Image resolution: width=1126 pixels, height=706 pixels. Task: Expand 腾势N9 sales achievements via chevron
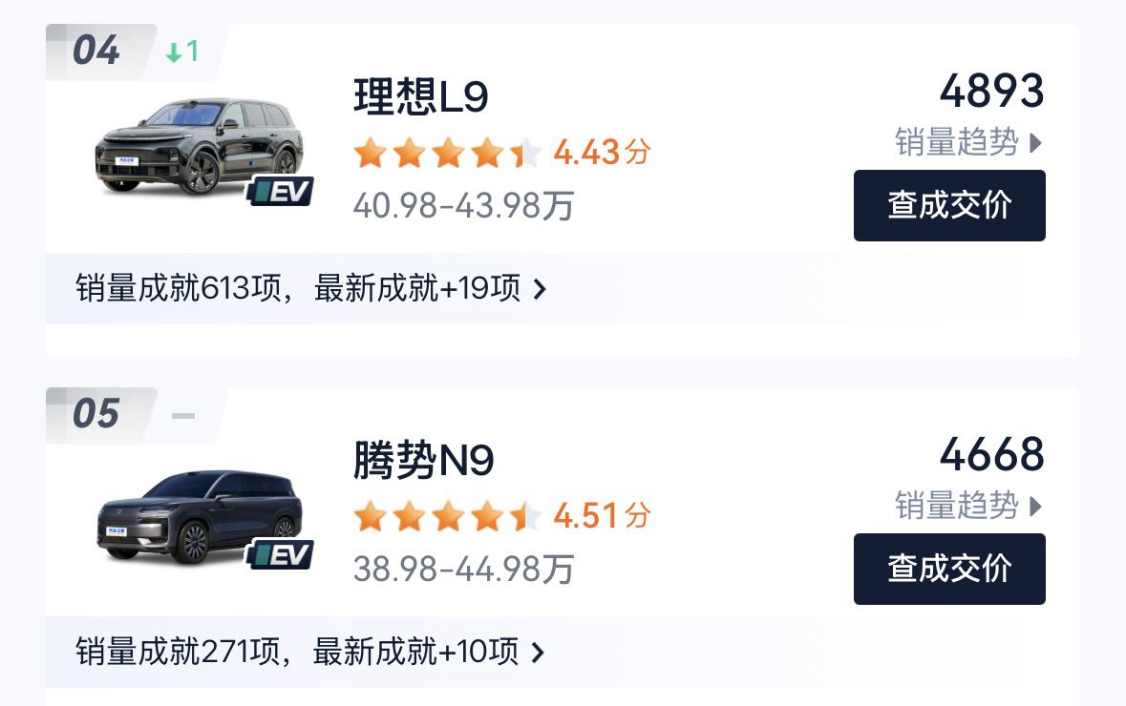click(539, 652)
